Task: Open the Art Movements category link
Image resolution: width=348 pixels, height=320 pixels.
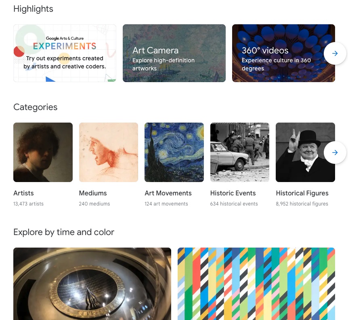Action: click(168, 193)
